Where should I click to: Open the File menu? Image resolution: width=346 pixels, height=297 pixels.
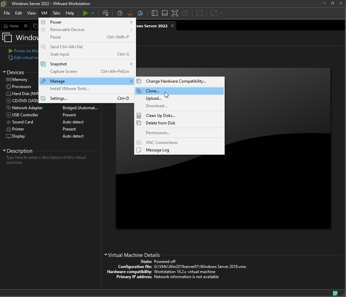[x=7, y=13]
